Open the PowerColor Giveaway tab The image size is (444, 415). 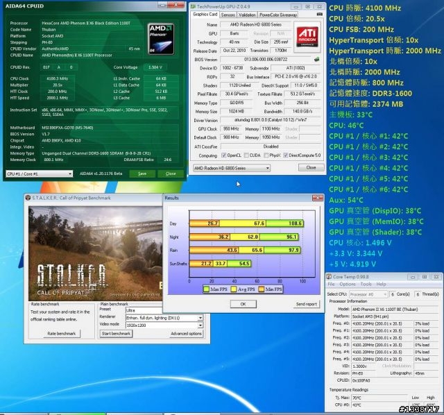278,15
